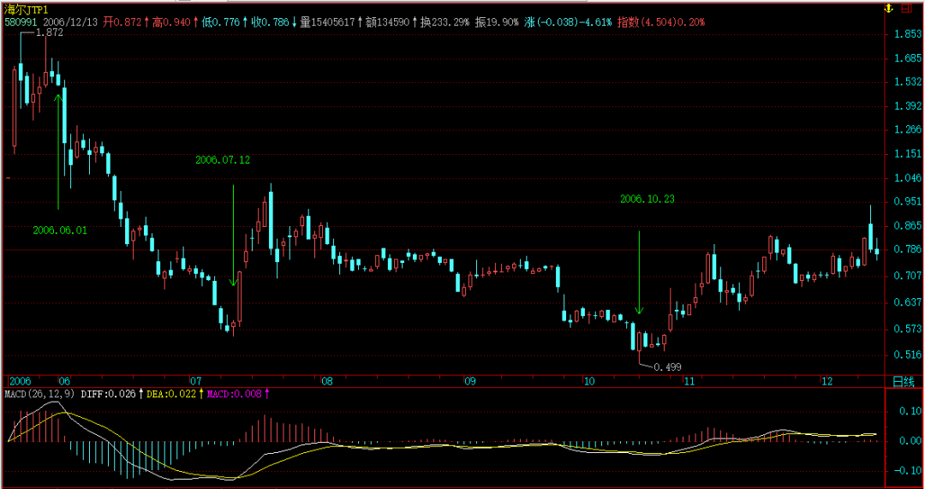
Task: Click month 08 on the time axis
Action: pos(327,381)
